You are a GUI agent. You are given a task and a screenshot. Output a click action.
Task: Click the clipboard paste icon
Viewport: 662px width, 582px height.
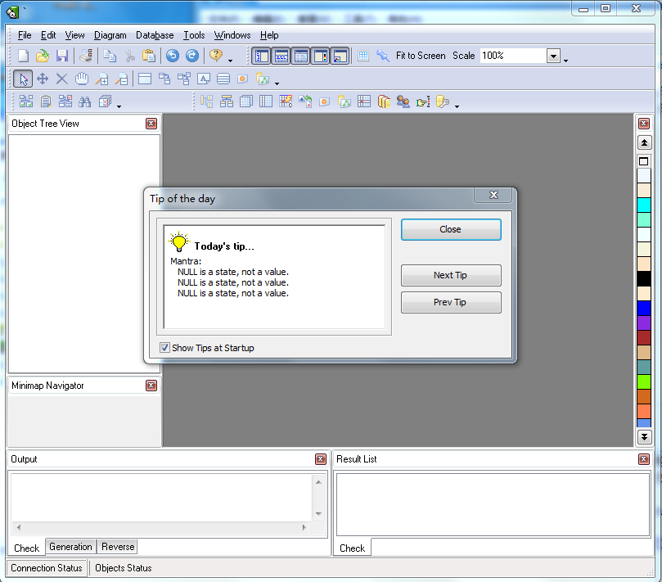149,56
